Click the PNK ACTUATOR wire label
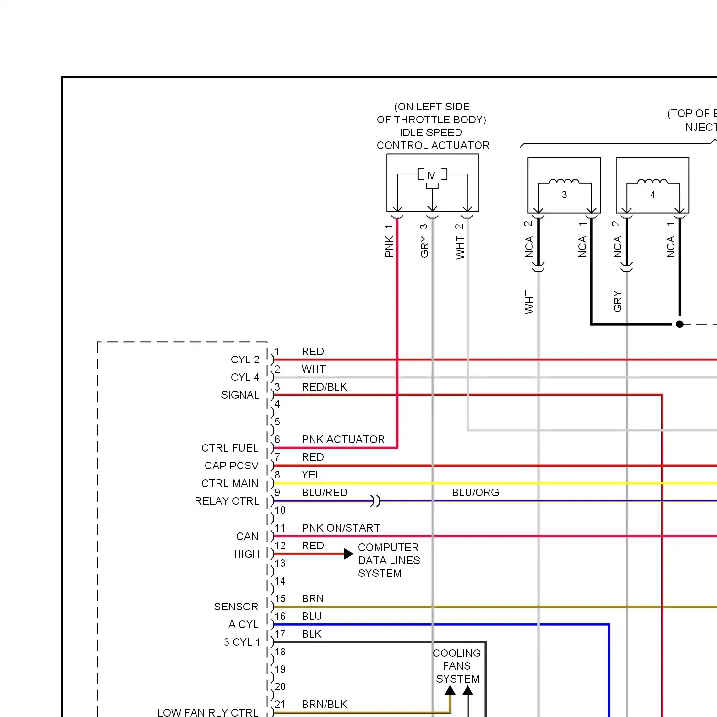 [x=343, y=439]
